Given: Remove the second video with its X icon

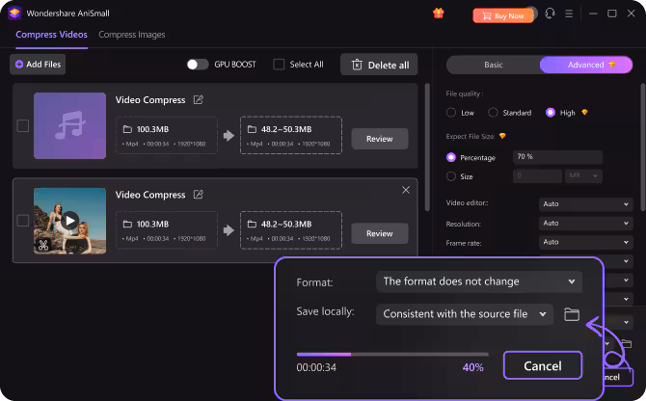Looking at the screenshot, I should (x=406, y=191).
